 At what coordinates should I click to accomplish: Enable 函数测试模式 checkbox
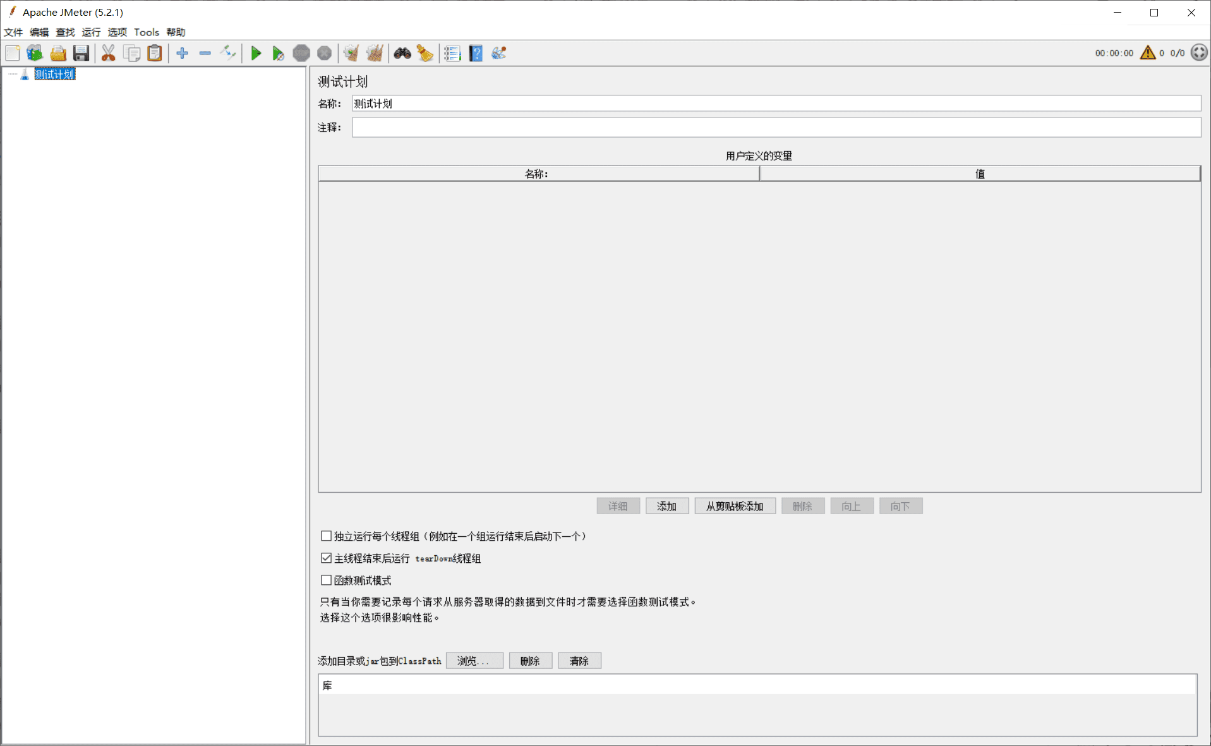tap(326, 580)
